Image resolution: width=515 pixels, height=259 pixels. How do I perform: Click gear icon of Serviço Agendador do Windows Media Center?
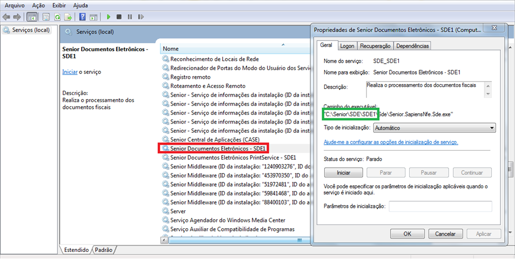tap(165, 220)
